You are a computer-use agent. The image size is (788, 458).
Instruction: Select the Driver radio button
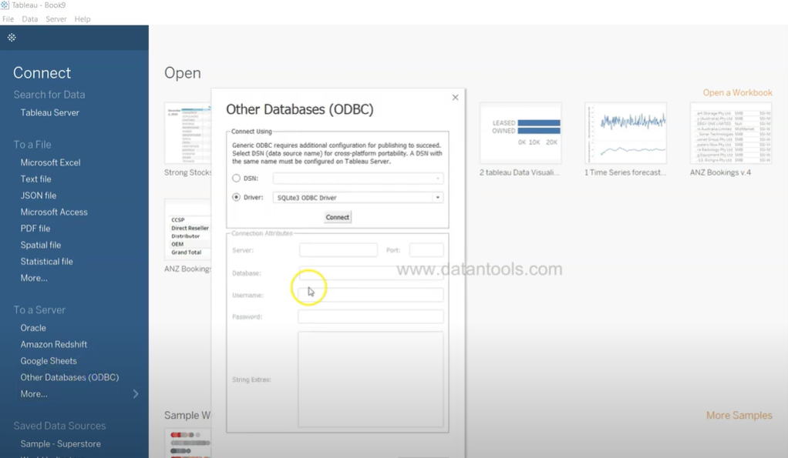coord(236,197)
